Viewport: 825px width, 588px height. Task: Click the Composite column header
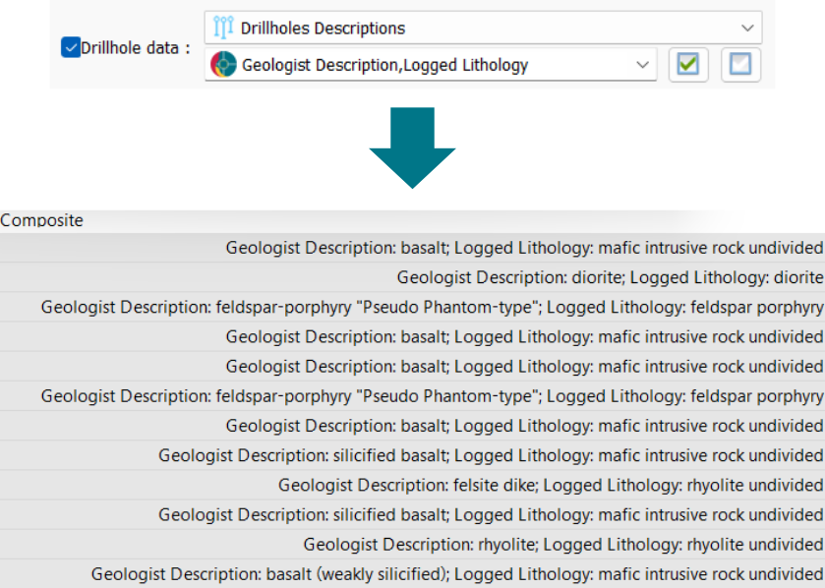[42, 220]
